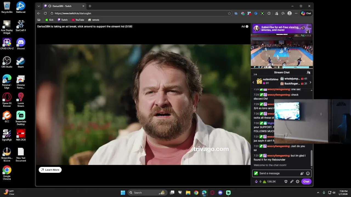Open the Streamlabs Desktop shortcut
The height and width of the screenshot is (197, 351).
tap(21, 118)
